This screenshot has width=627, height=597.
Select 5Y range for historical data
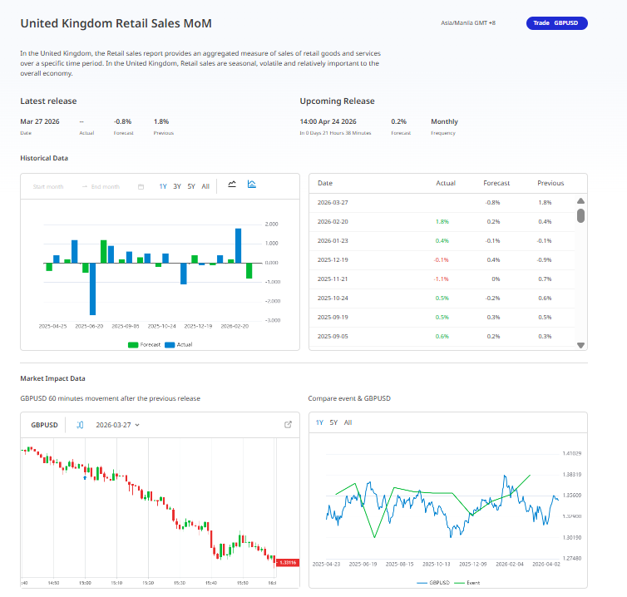191,186
